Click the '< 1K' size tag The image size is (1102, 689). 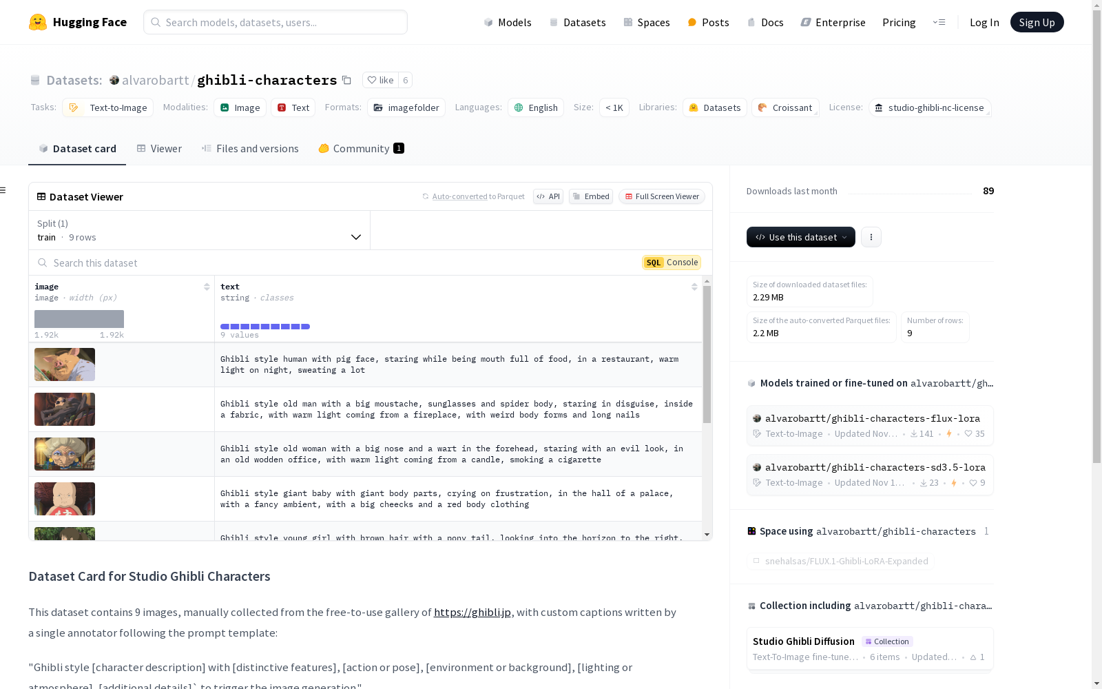click(x=614, y=107)
